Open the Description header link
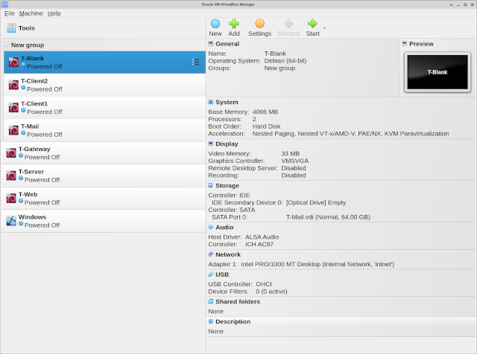The height and width of the screenshot is (354, 477). pyautogui.click(x=233, y=321)
